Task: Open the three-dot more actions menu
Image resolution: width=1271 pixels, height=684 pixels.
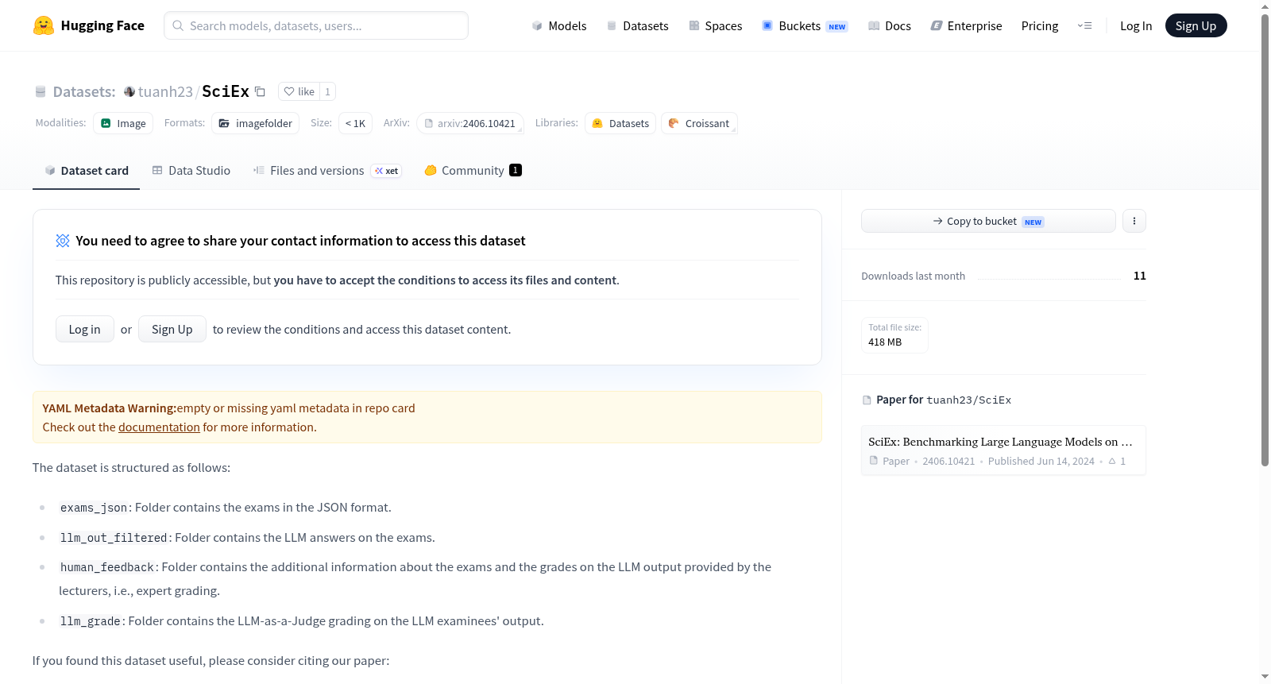Action: (1134, 221)
